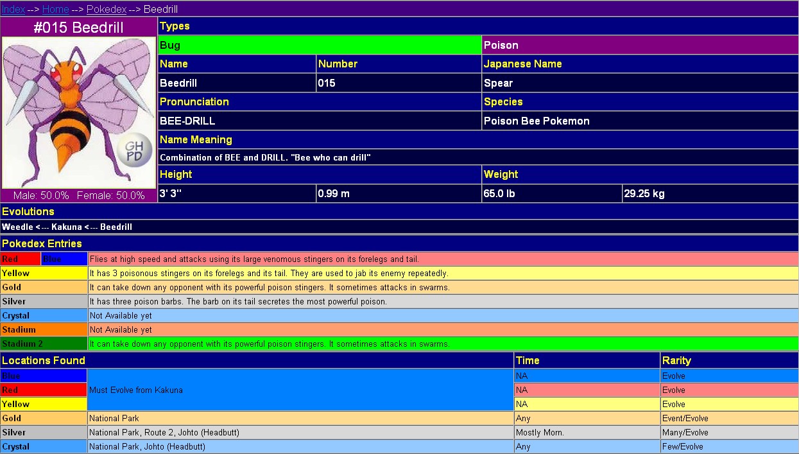Select the green 'Bug' type cell

click(x=320, y=45)
